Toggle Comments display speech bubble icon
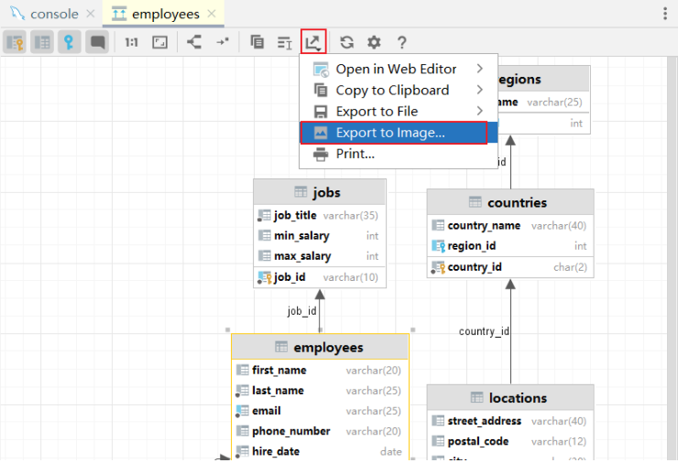The height and width of the screenshot is (463, 678). 97,42
